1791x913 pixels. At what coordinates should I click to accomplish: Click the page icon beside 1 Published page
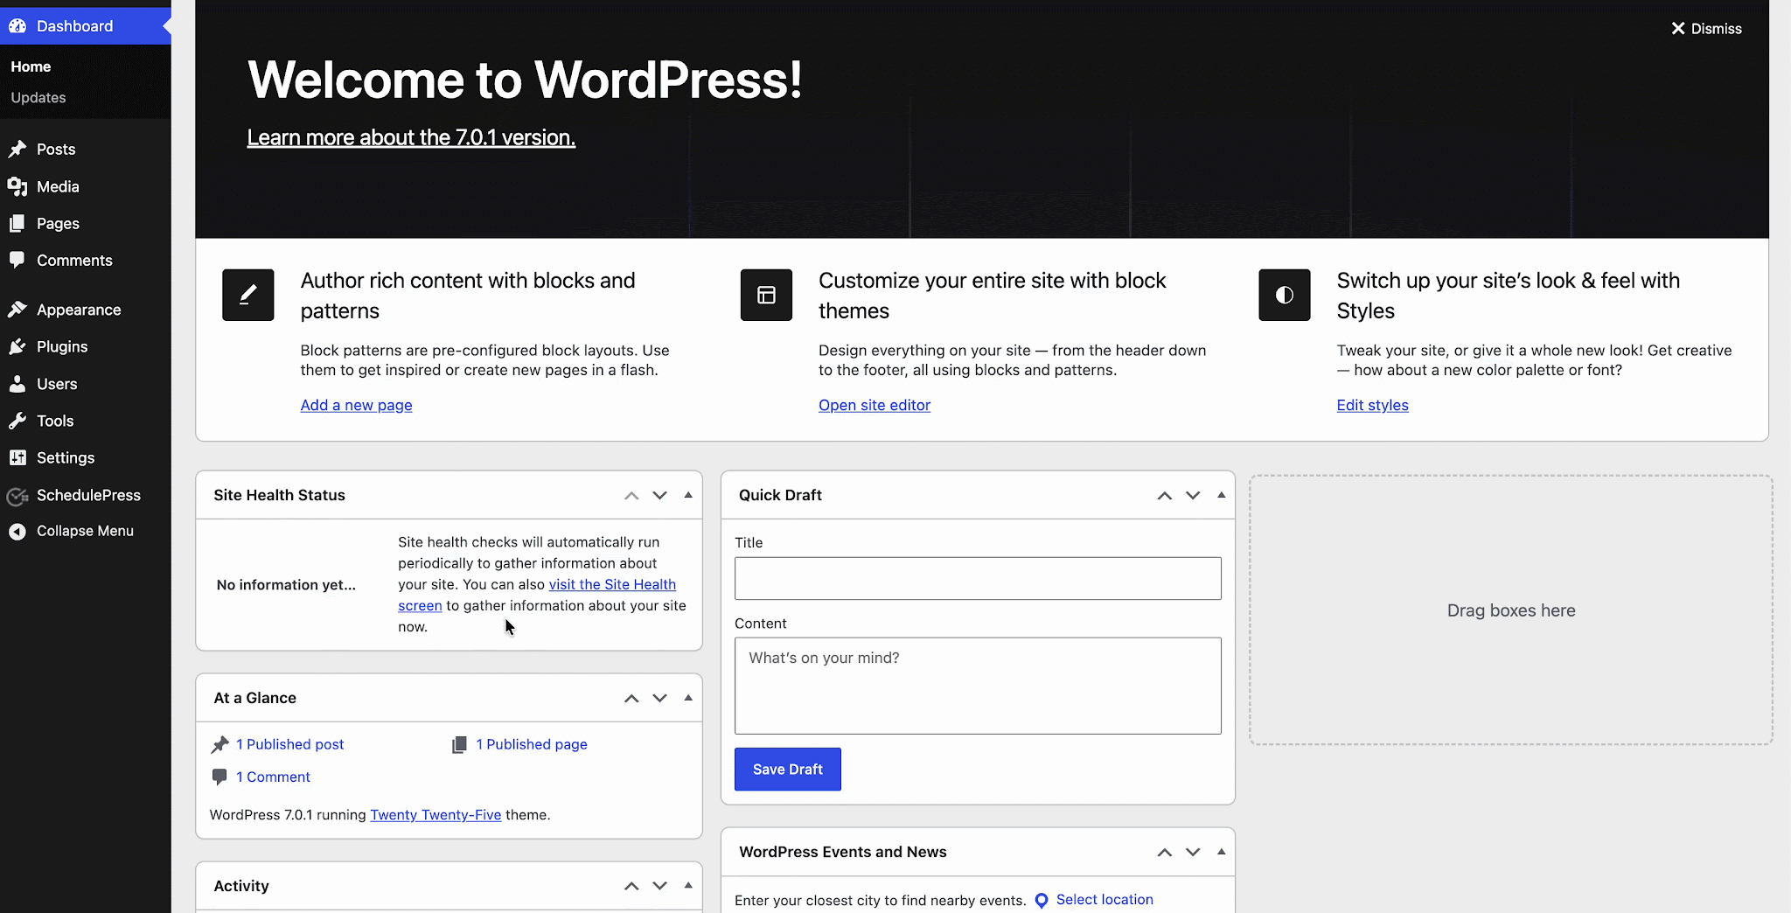tap(459, 744)
